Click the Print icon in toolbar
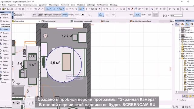This screenshot has width=194, height=109. click(x=12, y=9)
